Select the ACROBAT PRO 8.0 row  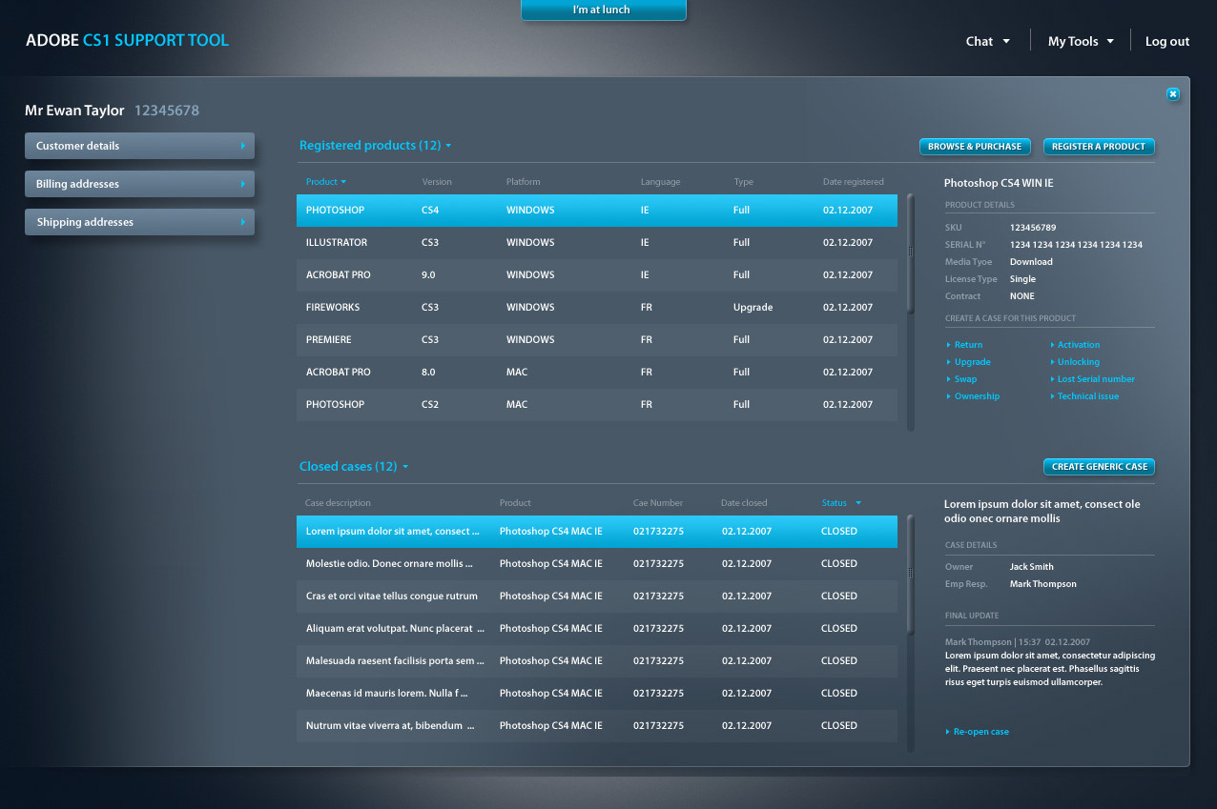point(597,372)
